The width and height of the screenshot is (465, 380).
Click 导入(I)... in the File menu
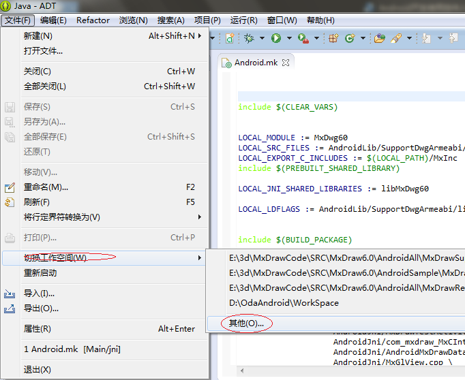(39, 294)
